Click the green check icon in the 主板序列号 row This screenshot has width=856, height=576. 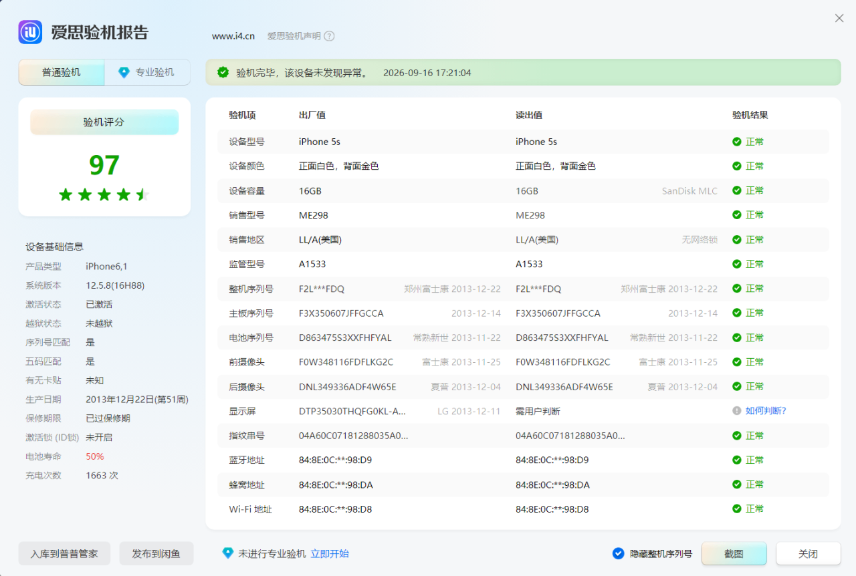[x=737, y=313]
